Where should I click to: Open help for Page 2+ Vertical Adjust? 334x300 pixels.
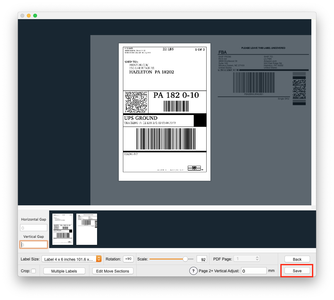tap(193, 271)
